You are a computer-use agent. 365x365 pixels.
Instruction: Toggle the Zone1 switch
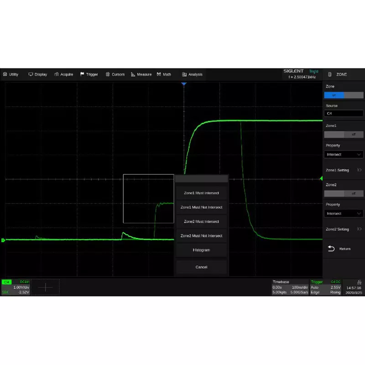click(x=344, y=135)
